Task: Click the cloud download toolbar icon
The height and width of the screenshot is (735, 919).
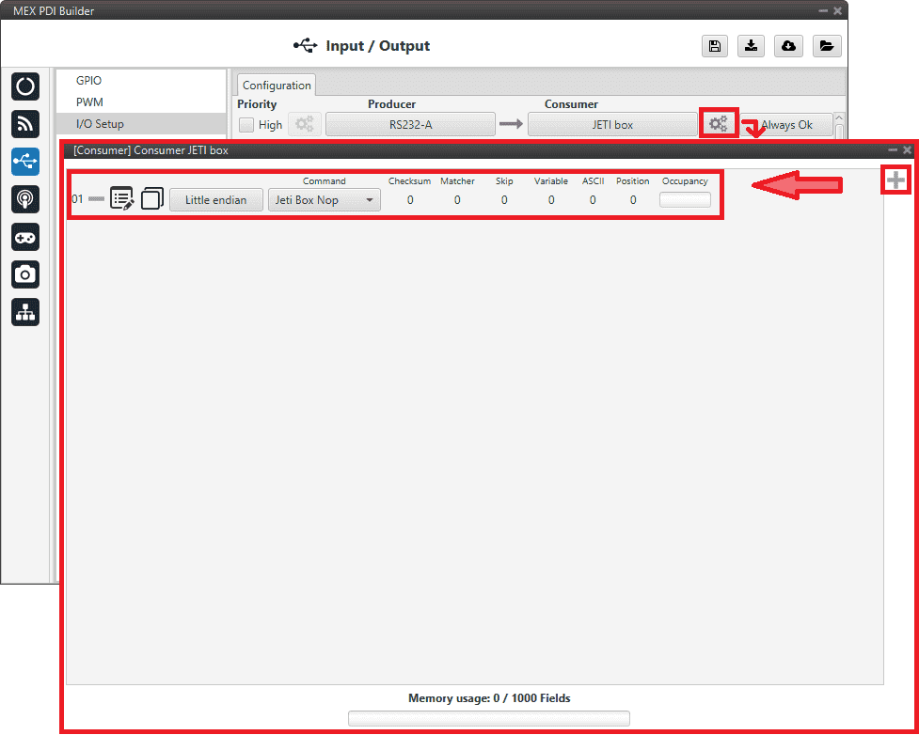Action: pyautogui.click(x=788, y=46)
